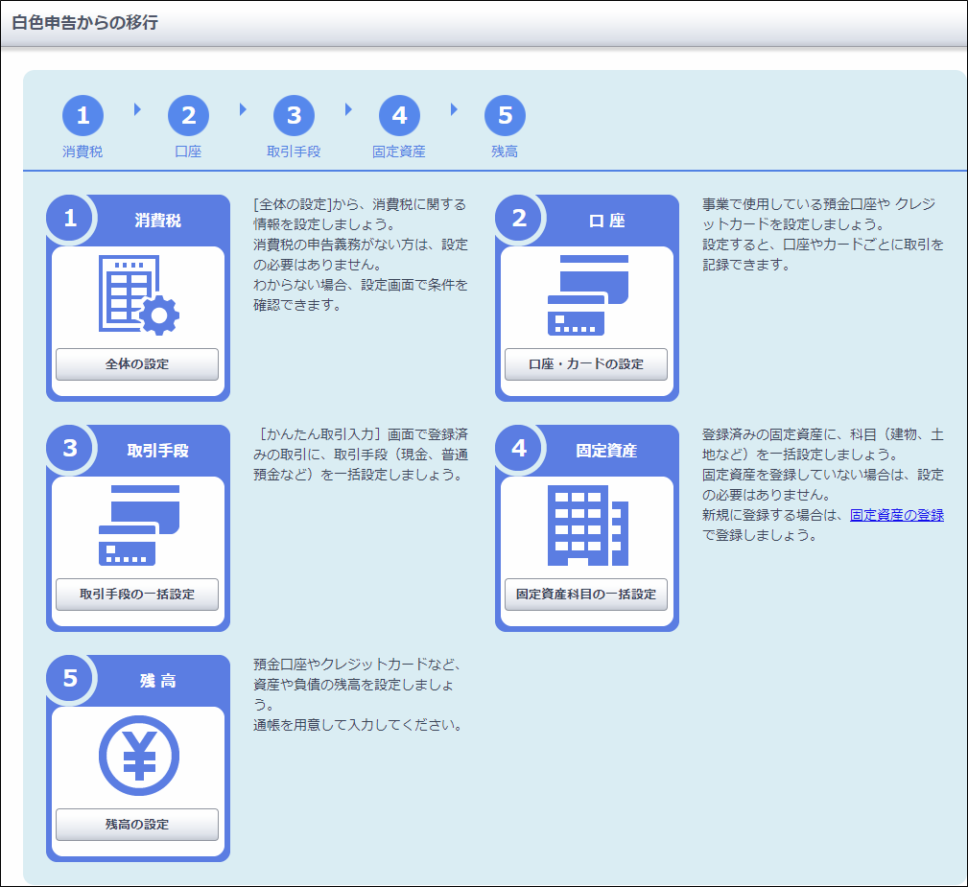Click the 残高 label under step 5
The width and height of the screenshot is (968, 887).
(x=505, y=152)
